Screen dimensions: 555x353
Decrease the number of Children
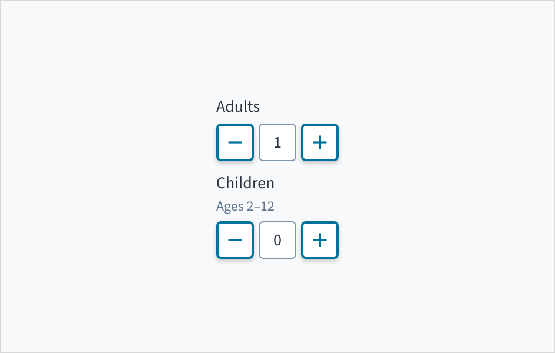click(x=235, y=240)
